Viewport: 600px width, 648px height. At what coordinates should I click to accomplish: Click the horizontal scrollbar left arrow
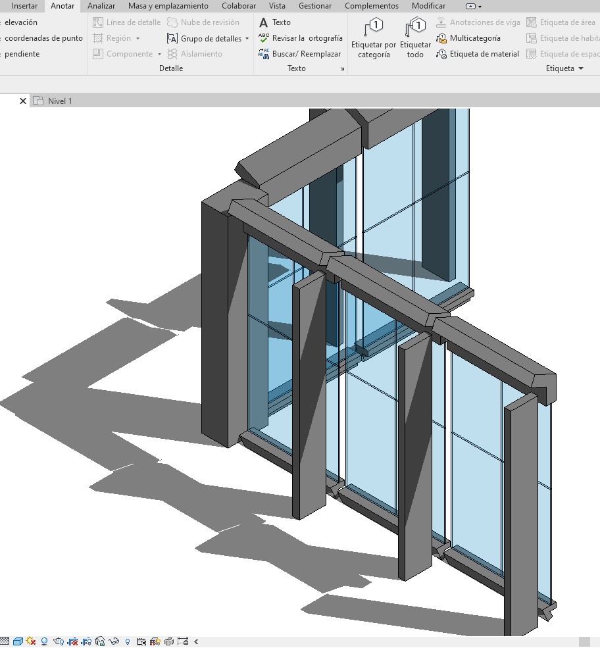(x=196, y=641)
